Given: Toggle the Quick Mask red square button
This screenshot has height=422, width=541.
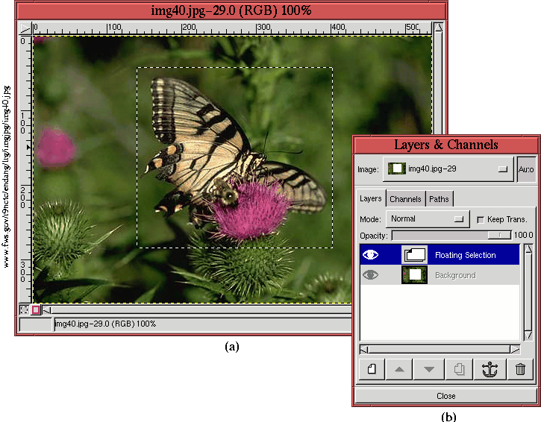Looking at the screenshot, I should (36, 309).
